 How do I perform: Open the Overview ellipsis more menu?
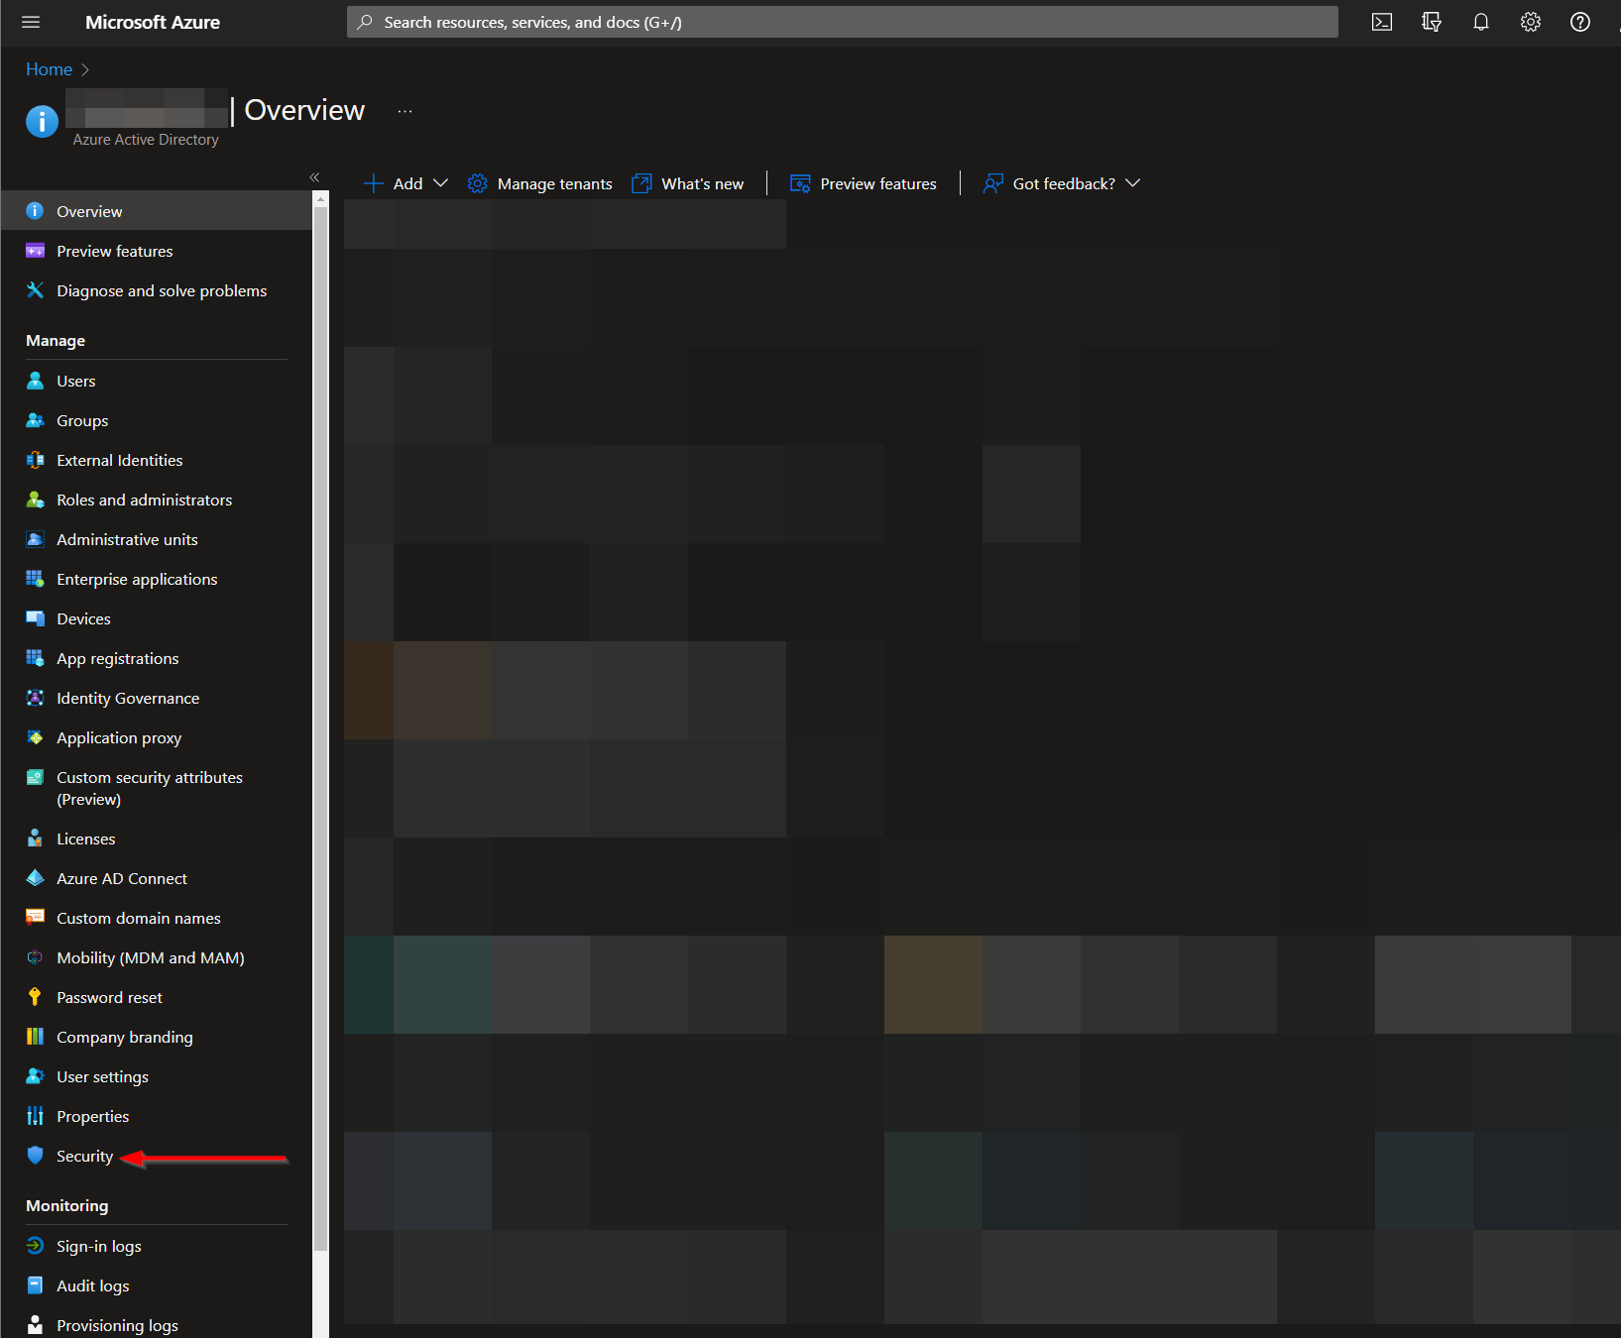[405, 111]
